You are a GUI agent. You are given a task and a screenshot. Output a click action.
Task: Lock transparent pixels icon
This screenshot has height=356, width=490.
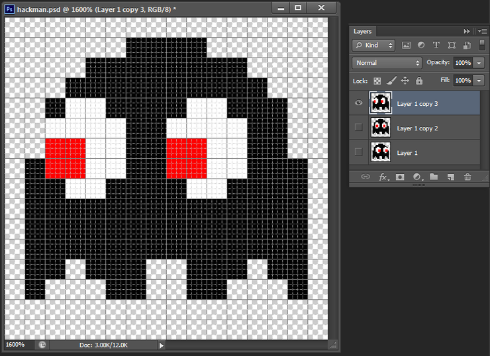coord(377,81)
